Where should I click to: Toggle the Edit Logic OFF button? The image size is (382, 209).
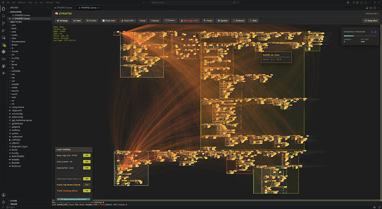click(x=189, y=20)
